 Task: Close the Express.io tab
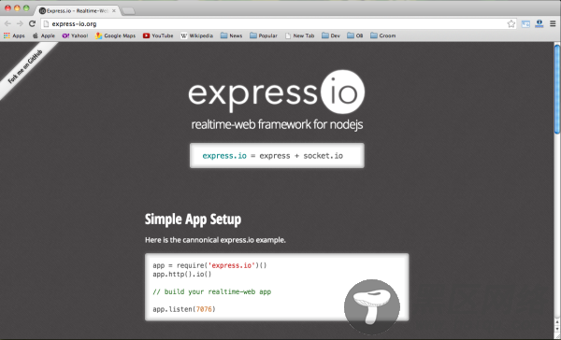tap(114, 10)
